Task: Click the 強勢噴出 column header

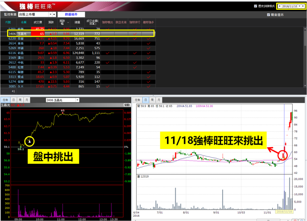Action: 107,22
